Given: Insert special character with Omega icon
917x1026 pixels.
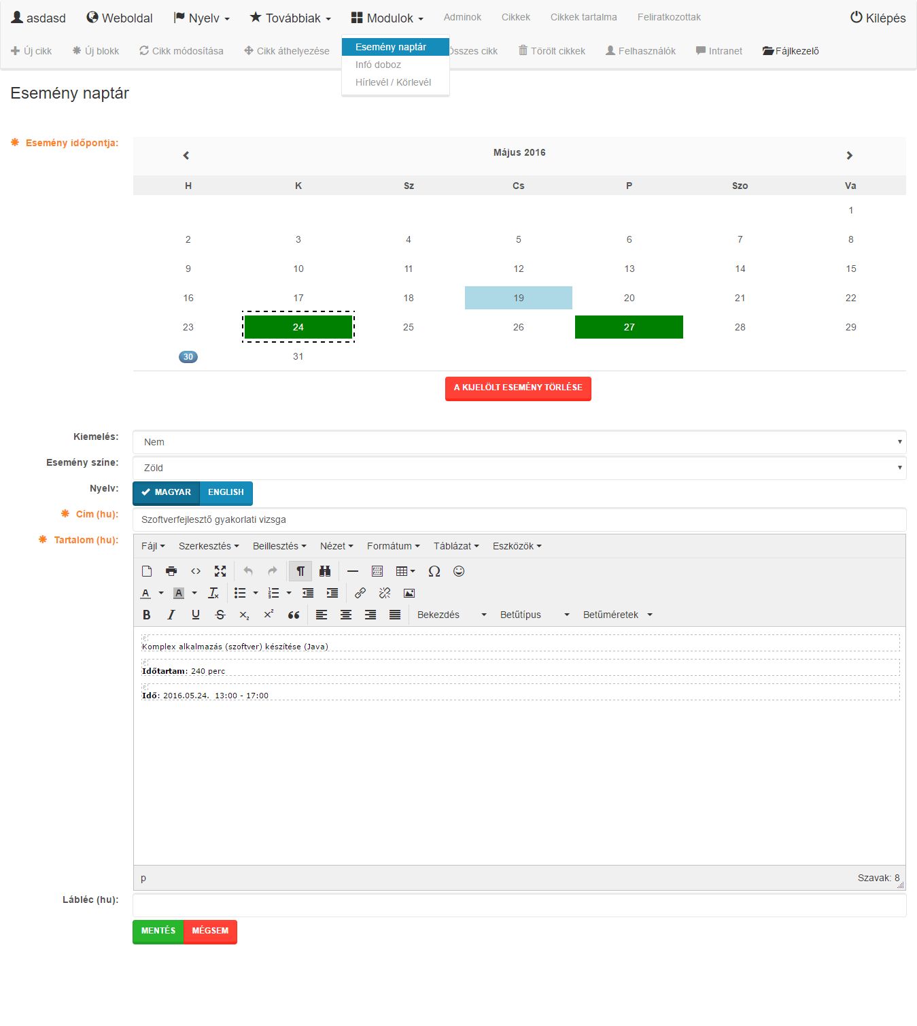Looking at the screenshot, I should [x=434, y=571].
